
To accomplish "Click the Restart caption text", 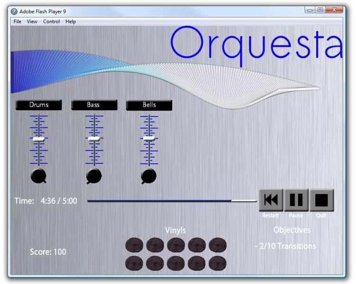I will tap(270, 215).
